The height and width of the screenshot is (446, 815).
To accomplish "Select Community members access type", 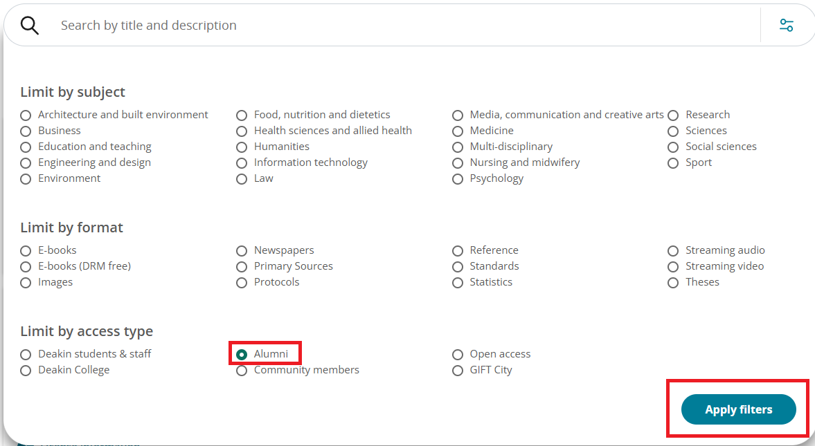I will tap(242, 371).
